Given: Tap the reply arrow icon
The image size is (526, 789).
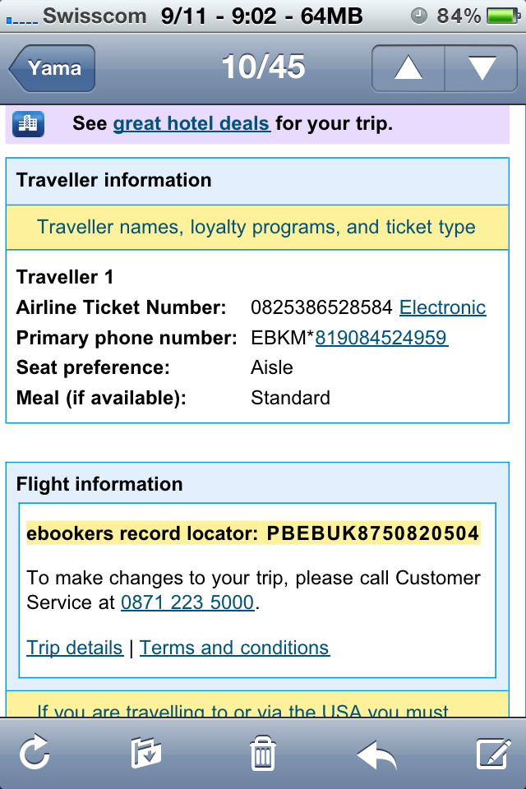Looking at the screenshot, I should tap(377, 754).
